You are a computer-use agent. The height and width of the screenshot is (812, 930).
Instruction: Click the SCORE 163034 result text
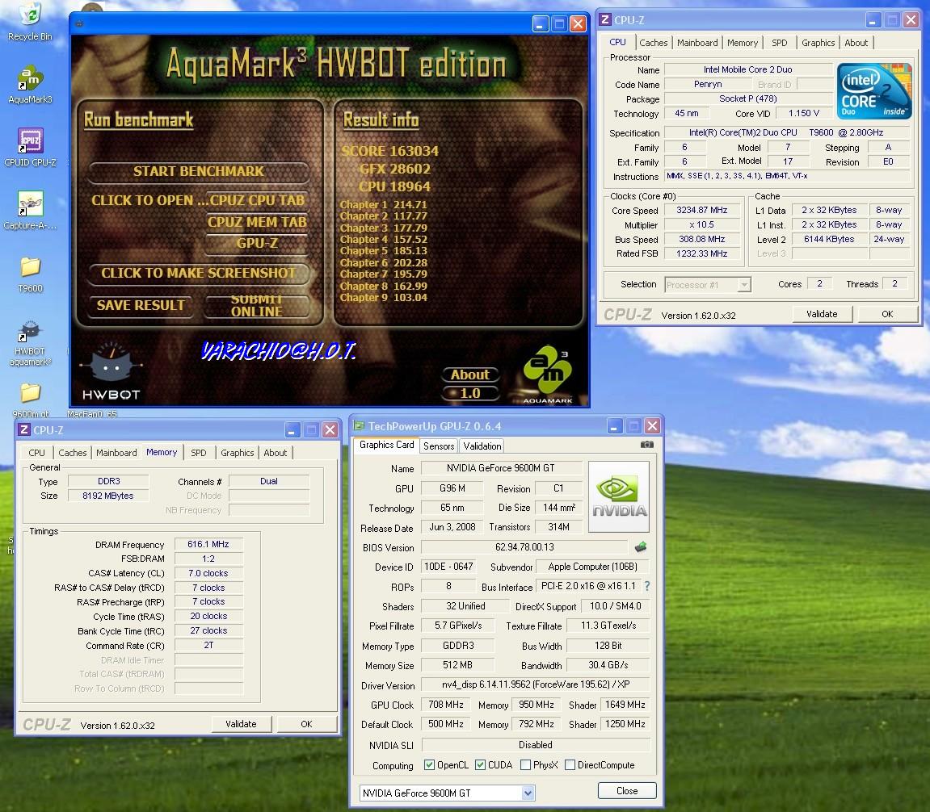pos(389,151)
